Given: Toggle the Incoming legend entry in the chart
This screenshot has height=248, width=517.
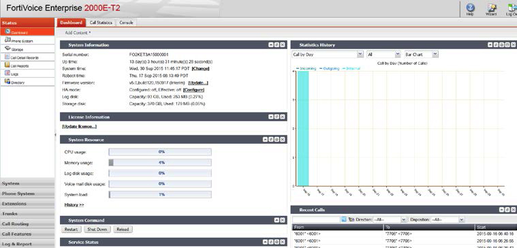Looking at the screenshot, I should (x=306, y=68).
